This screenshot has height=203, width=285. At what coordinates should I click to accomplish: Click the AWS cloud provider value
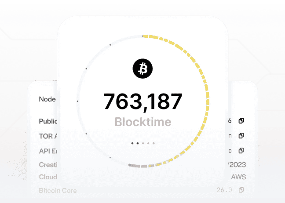pos(238,177)
